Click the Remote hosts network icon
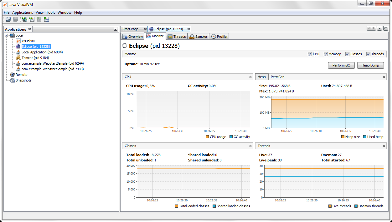This screenshot has width=392, height=222. [x=12, y=75]
